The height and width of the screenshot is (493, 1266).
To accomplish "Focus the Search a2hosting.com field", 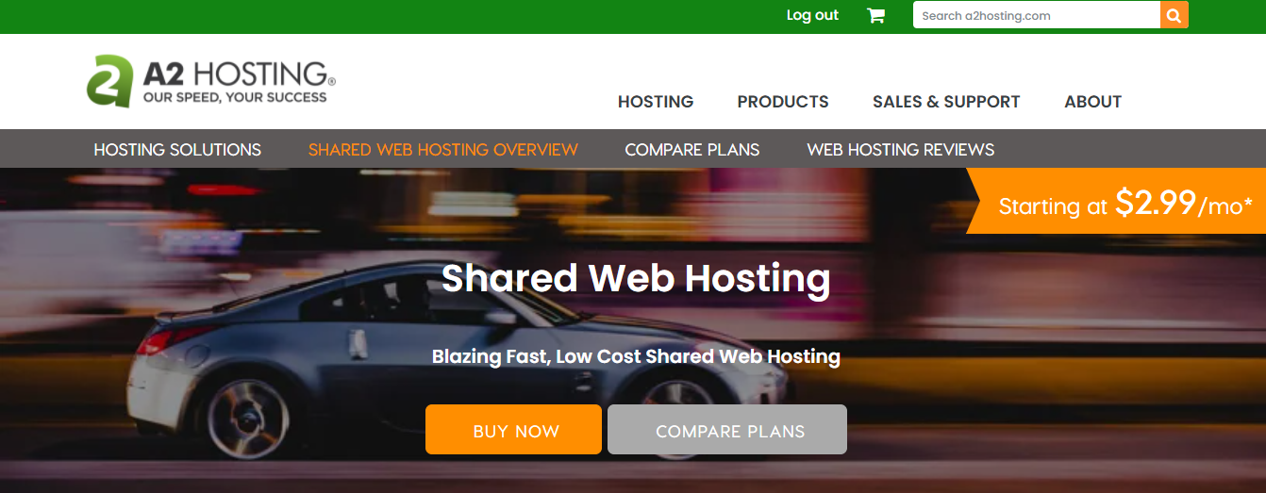I will 1037,15.
